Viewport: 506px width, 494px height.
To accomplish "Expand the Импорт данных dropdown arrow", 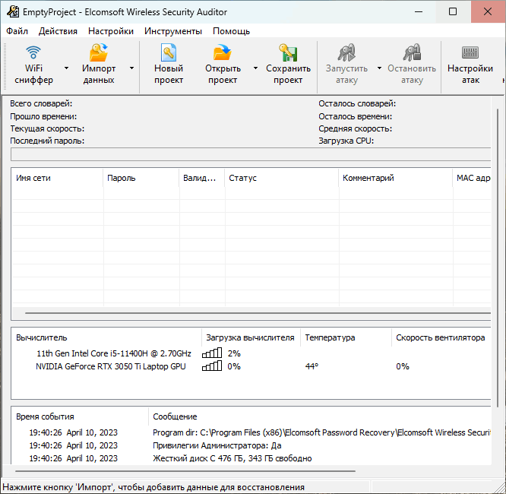I will pyautogui.click(x=131, y=68).
